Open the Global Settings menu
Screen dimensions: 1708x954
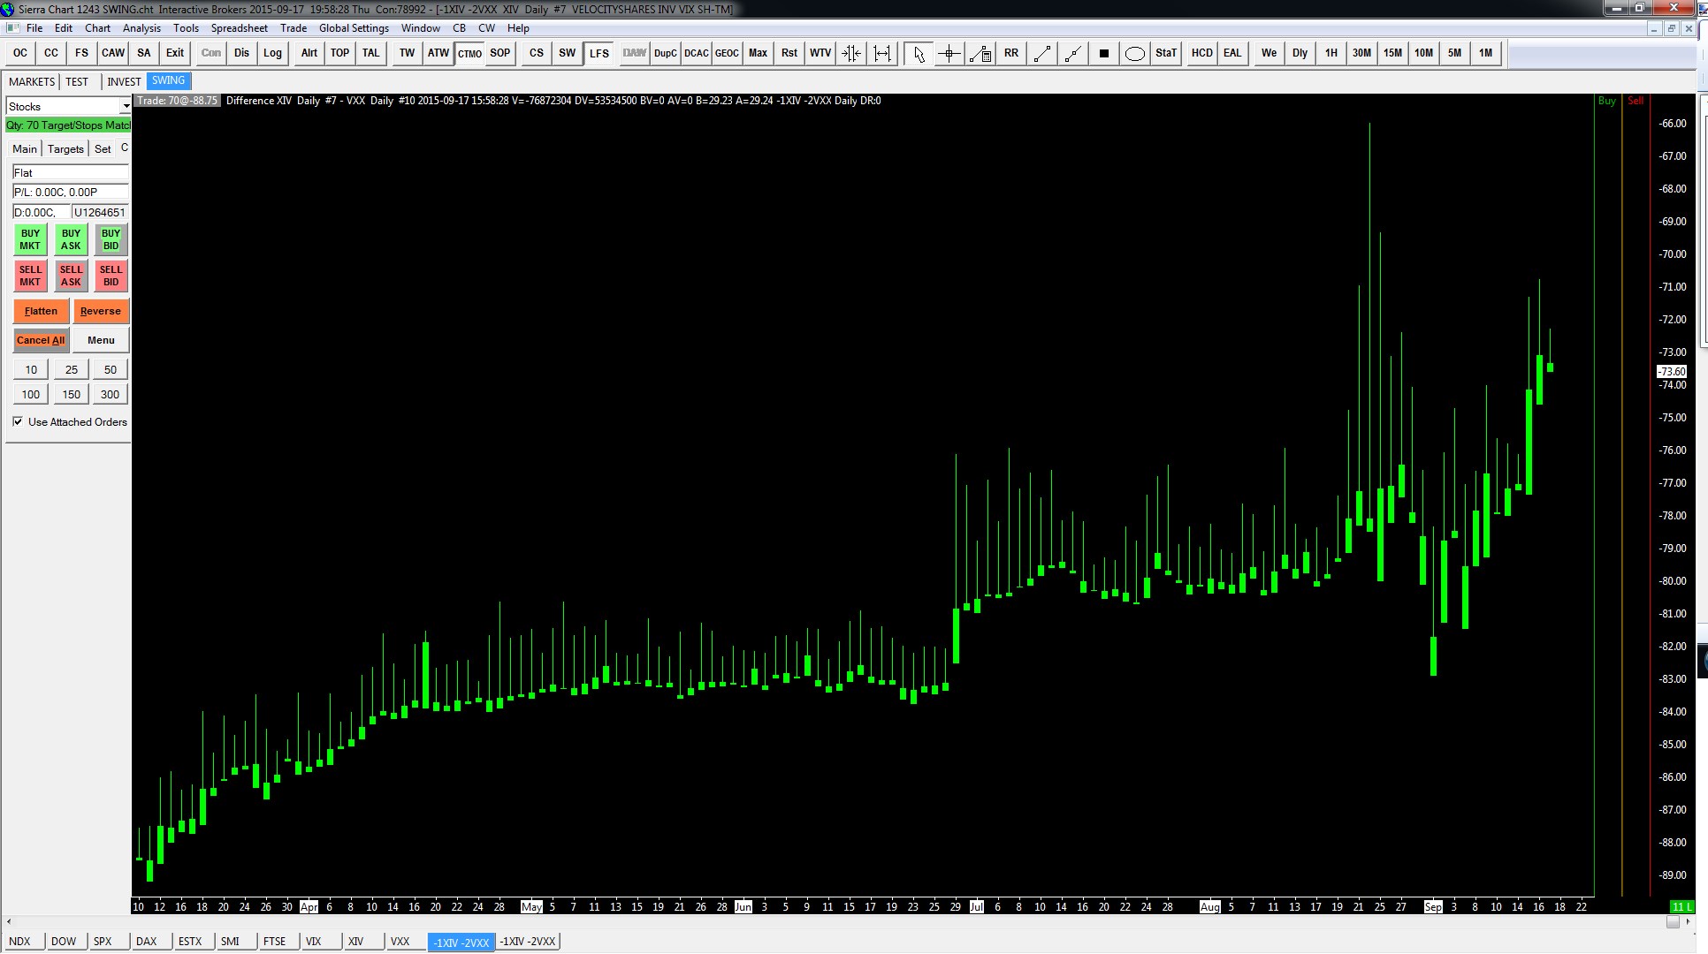[354, 28]
